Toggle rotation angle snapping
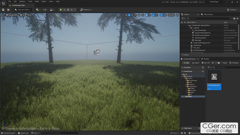This screenshot has width=240, height=135. 153,15
